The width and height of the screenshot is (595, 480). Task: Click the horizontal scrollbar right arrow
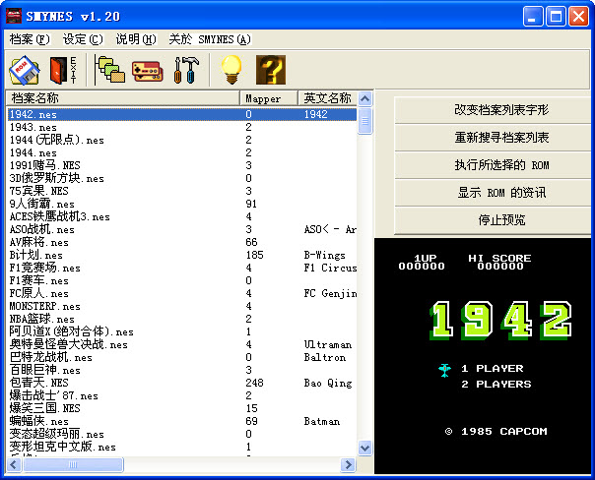[348, 464]
